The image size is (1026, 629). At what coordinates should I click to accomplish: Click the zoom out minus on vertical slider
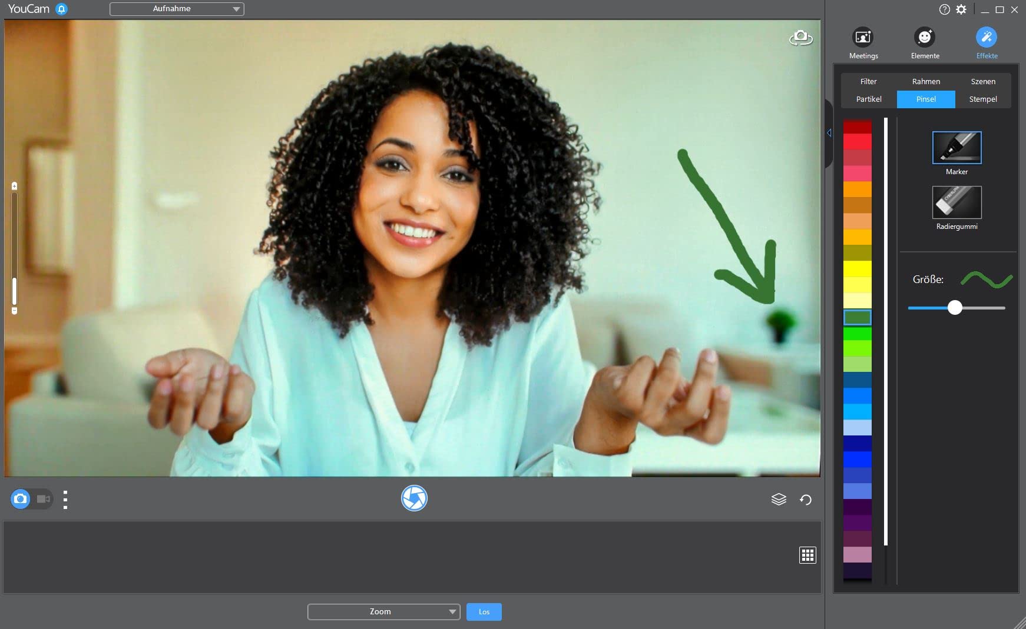pos(15,311)
